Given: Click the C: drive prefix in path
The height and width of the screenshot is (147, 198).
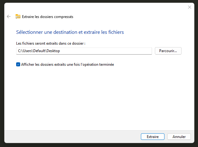Looking at the screenshot, I should click(19, 51).
